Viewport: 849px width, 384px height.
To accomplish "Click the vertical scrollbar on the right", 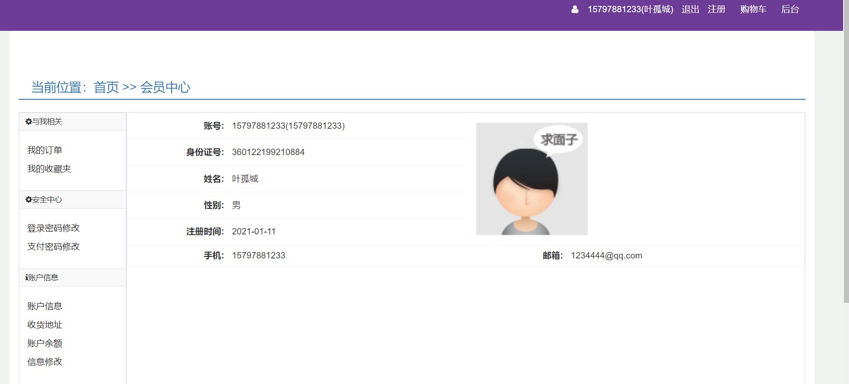I will 846,151.
